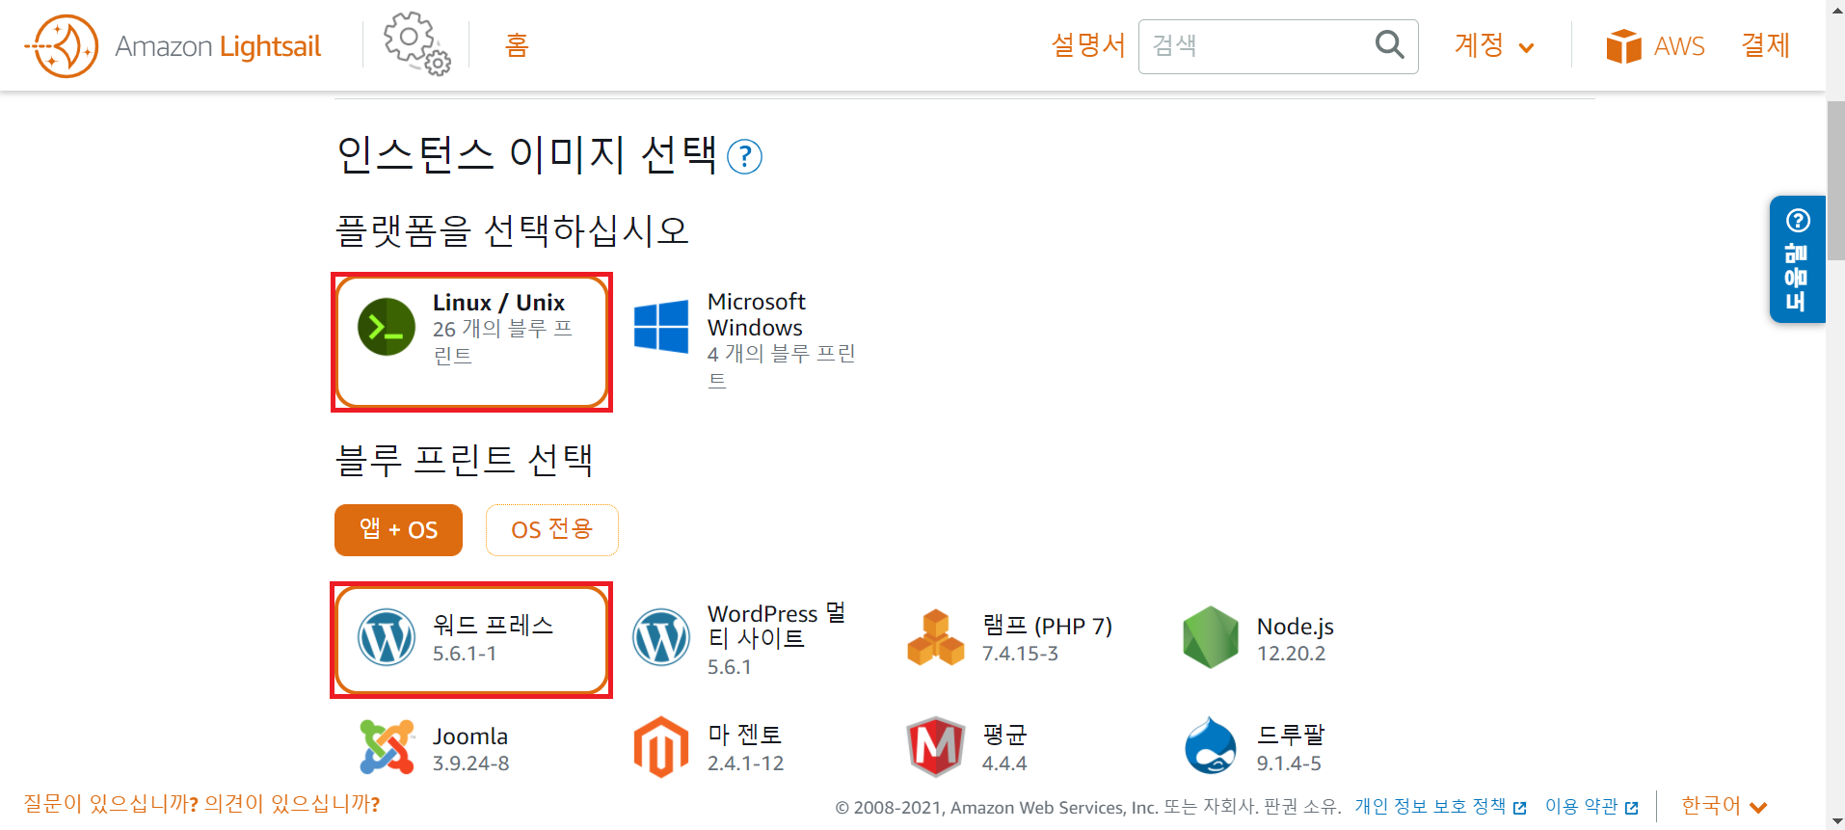Select the 평균 4.4.4 version text
The image size is (1845, 830).
(x=1004, y=763)
